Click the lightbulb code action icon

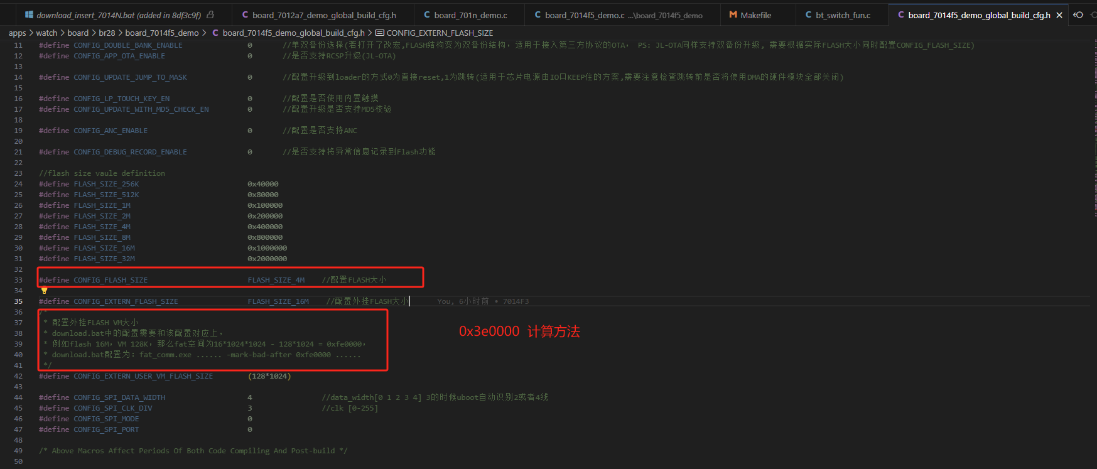44,290
